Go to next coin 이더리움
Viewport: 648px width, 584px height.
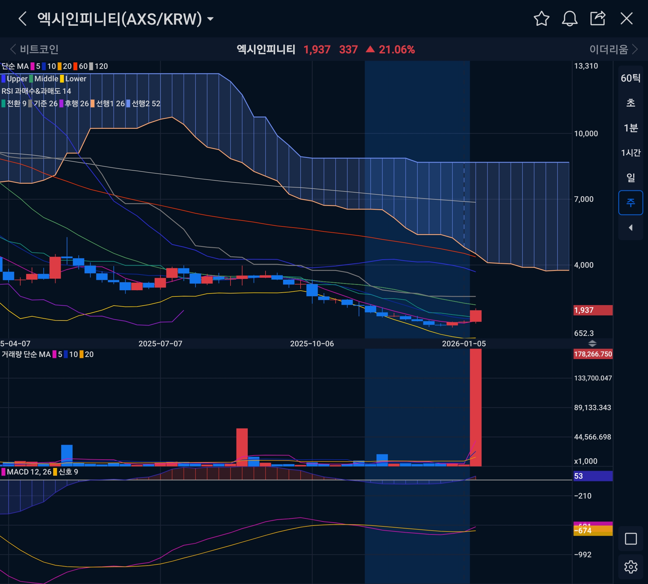pyautogui.click(x=613, y=50)
